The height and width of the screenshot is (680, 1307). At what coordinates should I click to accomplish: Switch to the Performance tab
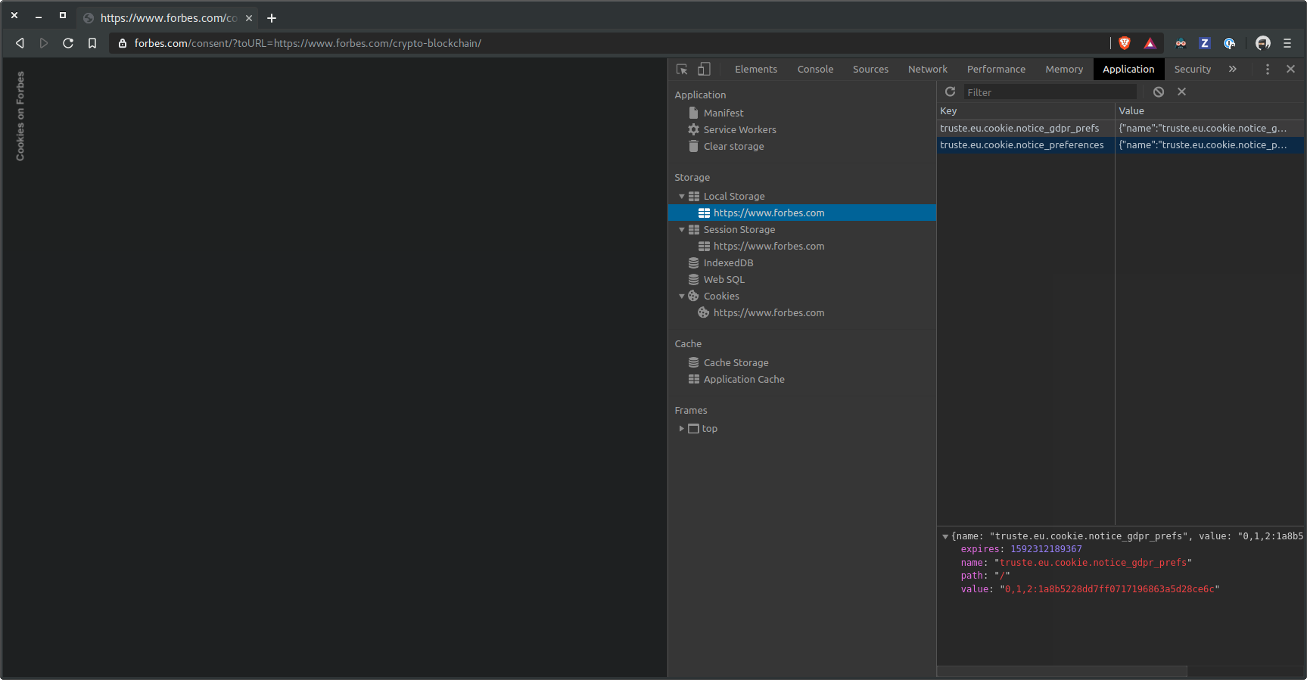(996, 69)
